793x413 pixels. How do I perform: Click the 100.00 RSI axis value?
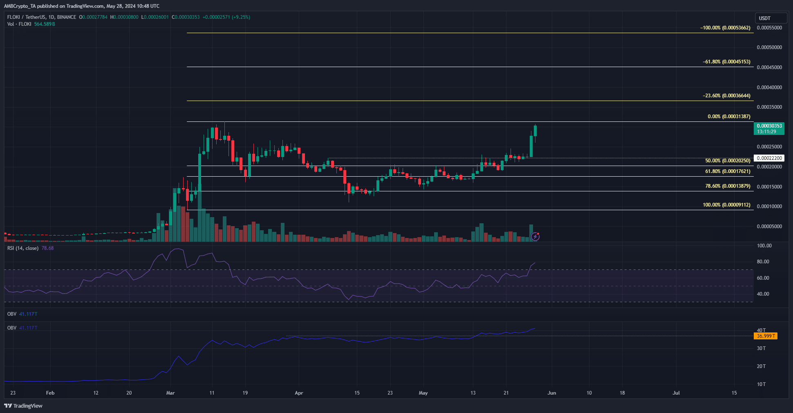pyautogui.click(x=764, y=246)
